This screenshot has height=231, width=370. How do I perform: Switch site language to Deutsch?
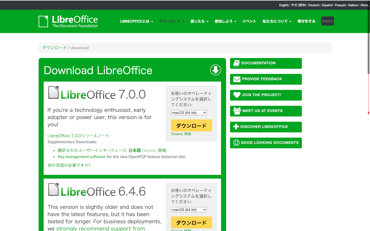pos(314,5)
